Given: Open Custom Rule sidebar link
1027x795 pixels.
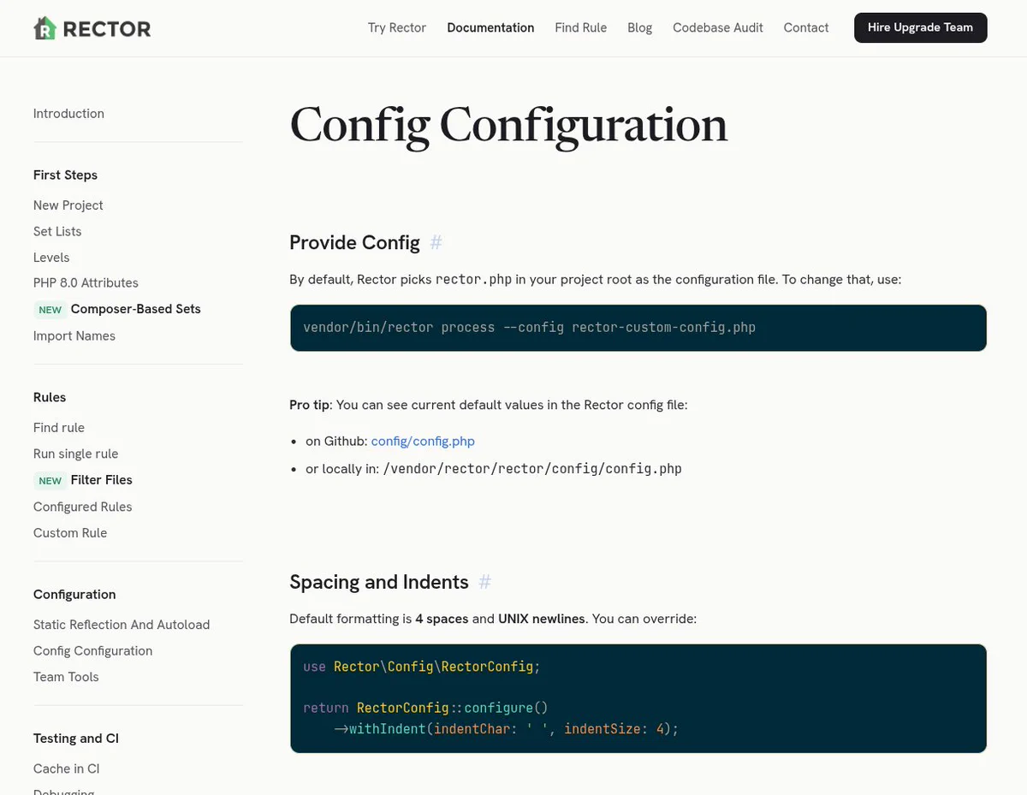Looking at the screenshot, I should 70,533.
